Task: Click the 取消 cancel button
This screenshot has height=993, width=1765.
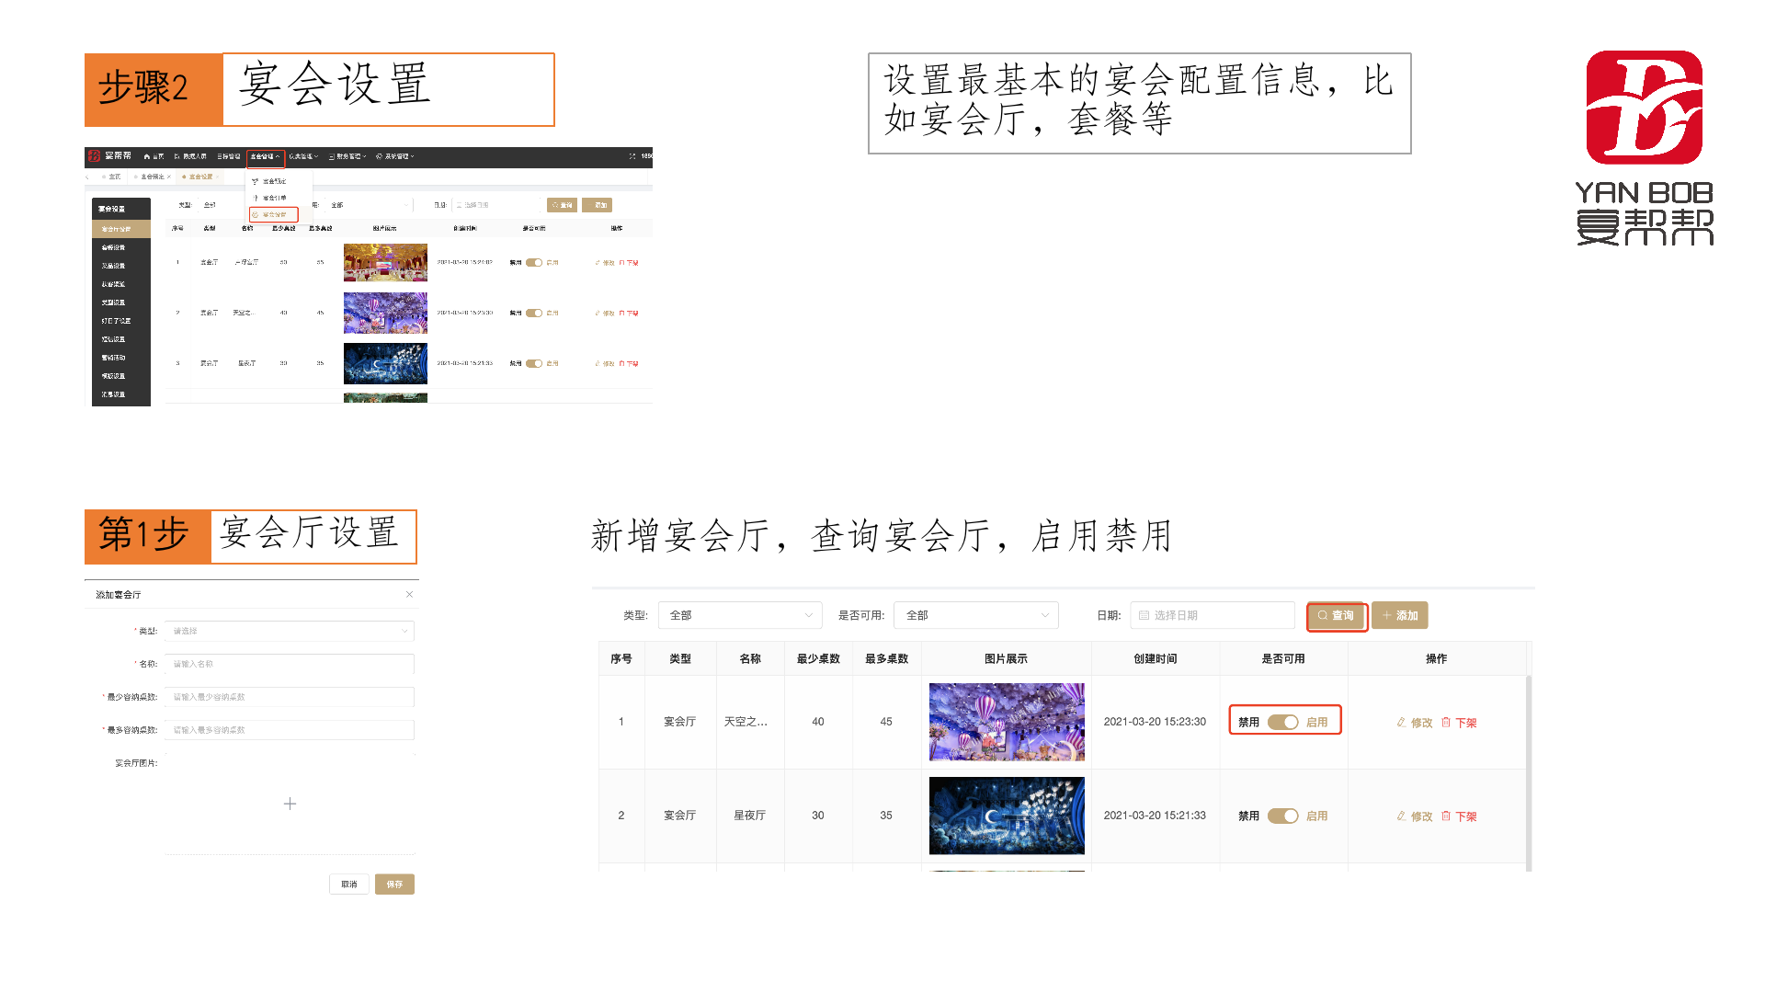Action: [349, 885]
